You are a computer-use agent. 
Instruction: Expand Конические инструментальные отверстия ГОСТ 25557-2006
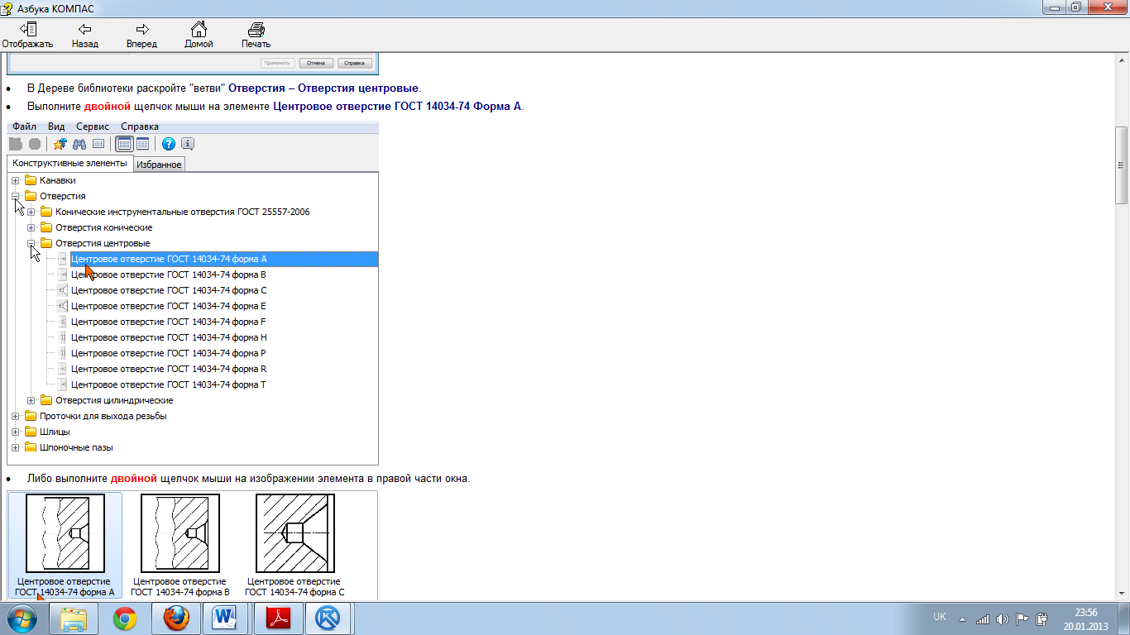[31, 212]
